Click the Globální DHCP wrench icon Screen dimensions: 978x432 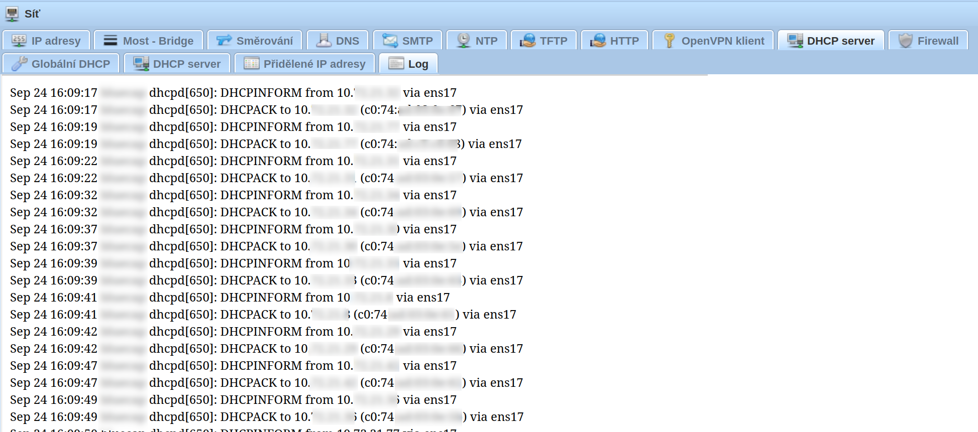20,64
